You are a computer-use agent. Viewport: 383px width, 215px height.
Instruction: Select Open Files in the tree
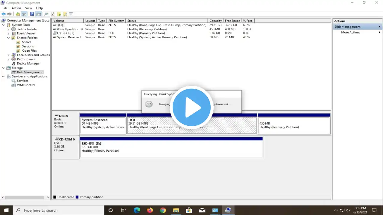[x=29, y=51]
